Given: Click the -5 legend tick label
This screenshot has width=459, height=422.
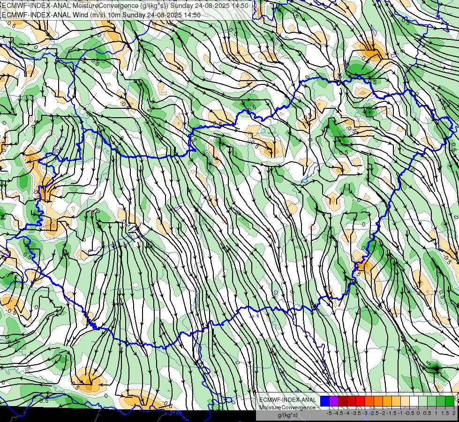Looking at the screenshot, I should (x=329, y=413).
